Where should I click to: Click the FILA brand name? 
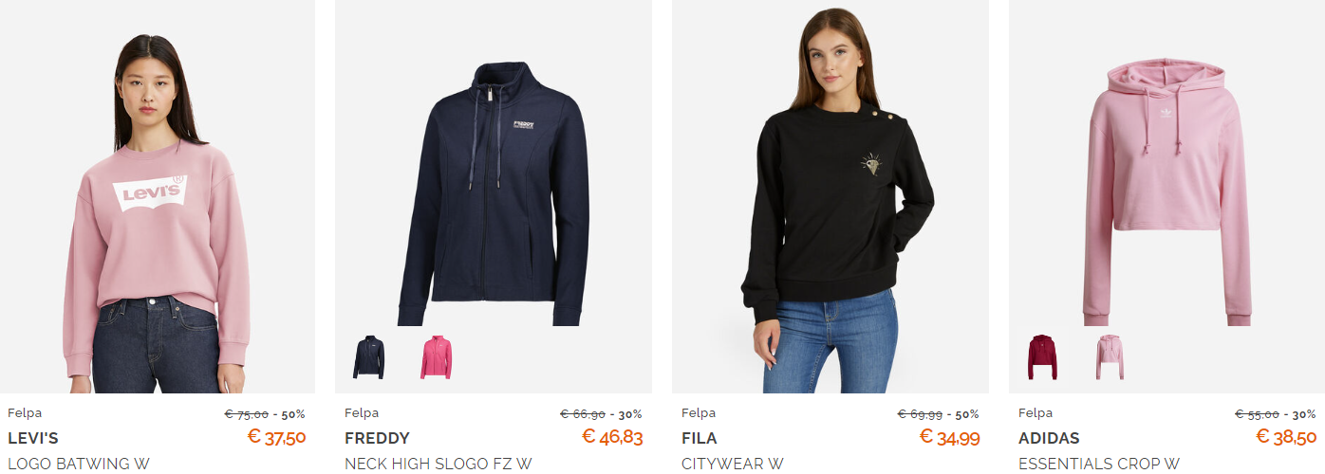pyautogui.click(x=700, y=438)
